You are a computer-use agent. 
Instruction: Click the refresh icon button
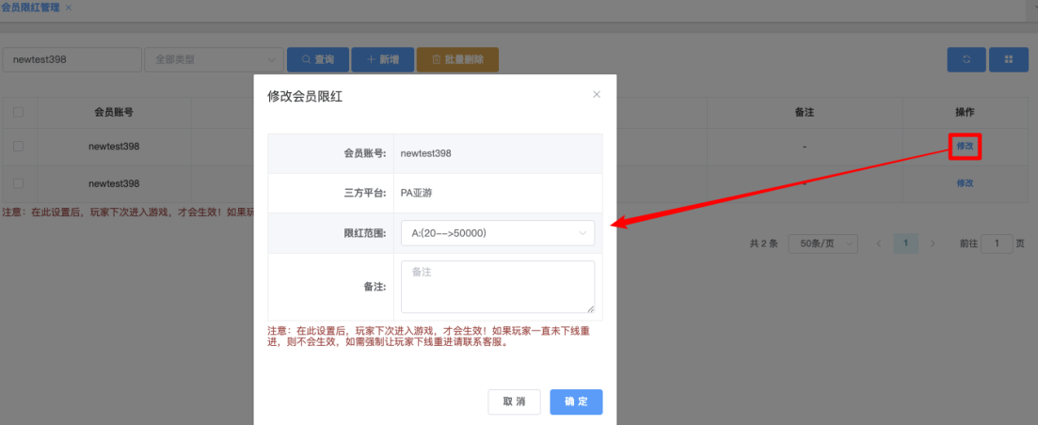coord(966,59)
